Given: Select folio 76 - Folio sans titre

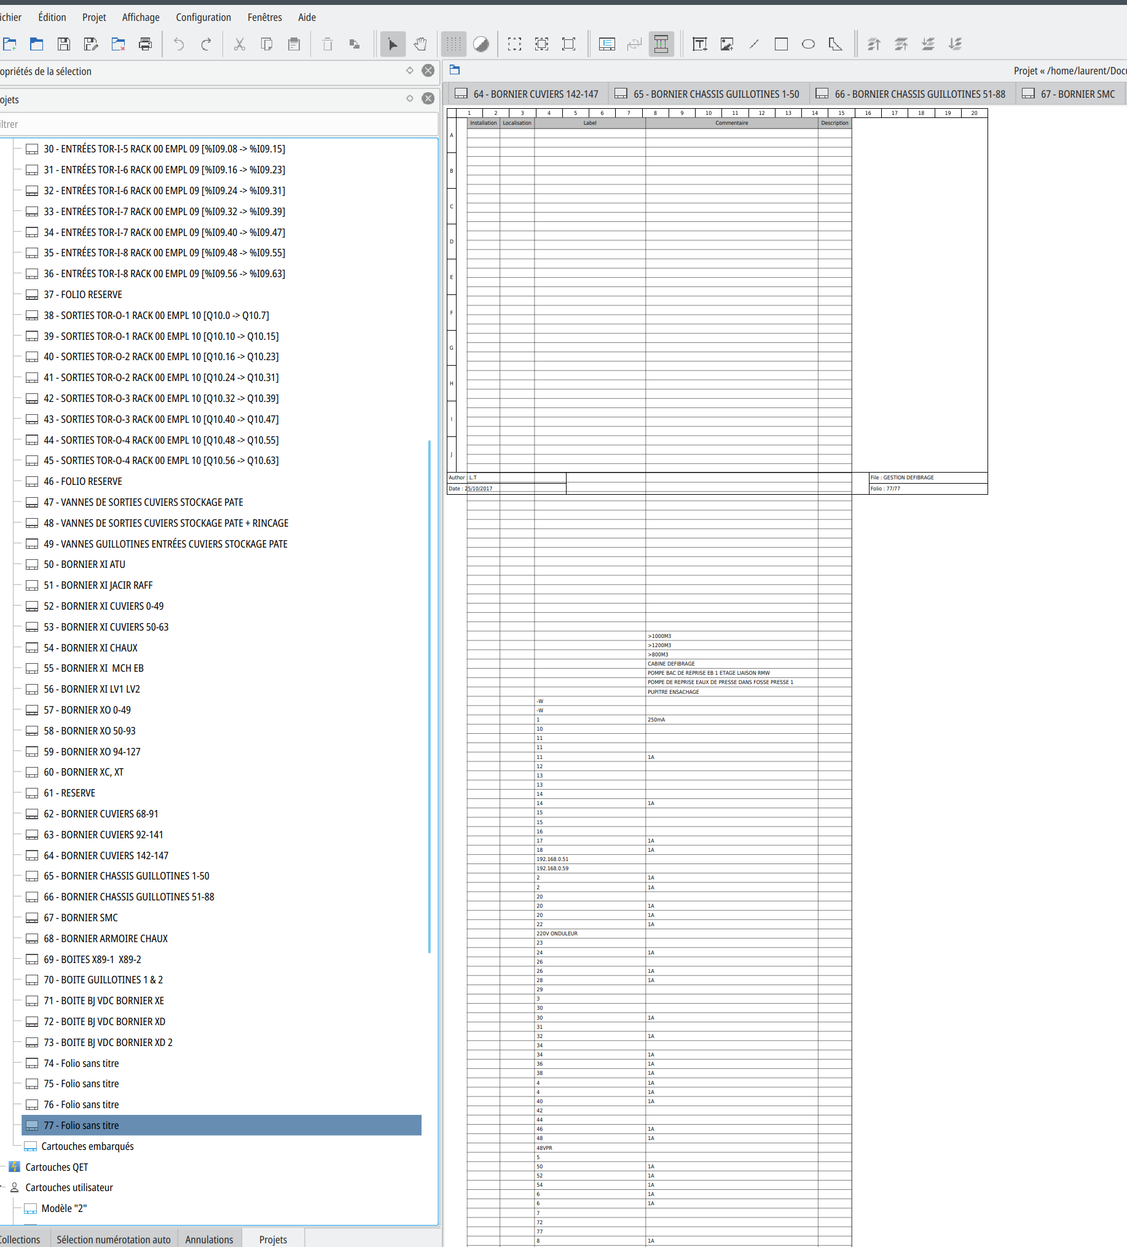Looking at the screenshot, I should [81, 1104].
